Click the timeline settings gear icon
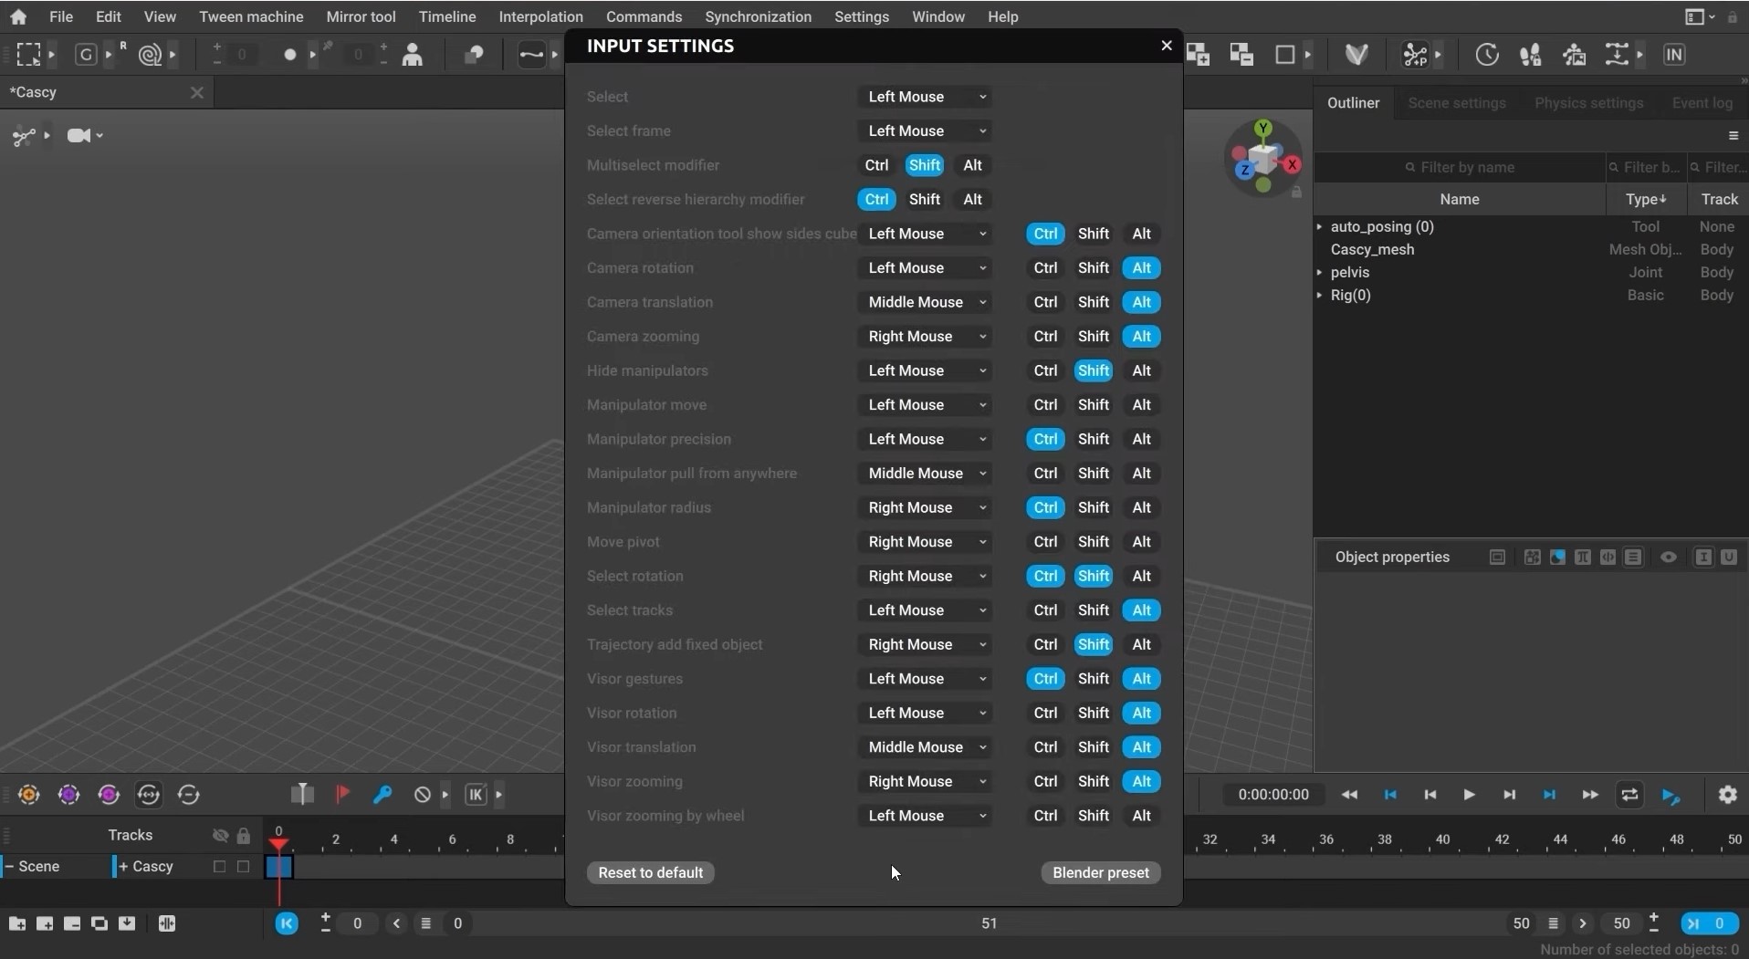The image size is (1749, 959). (1727, 794)
